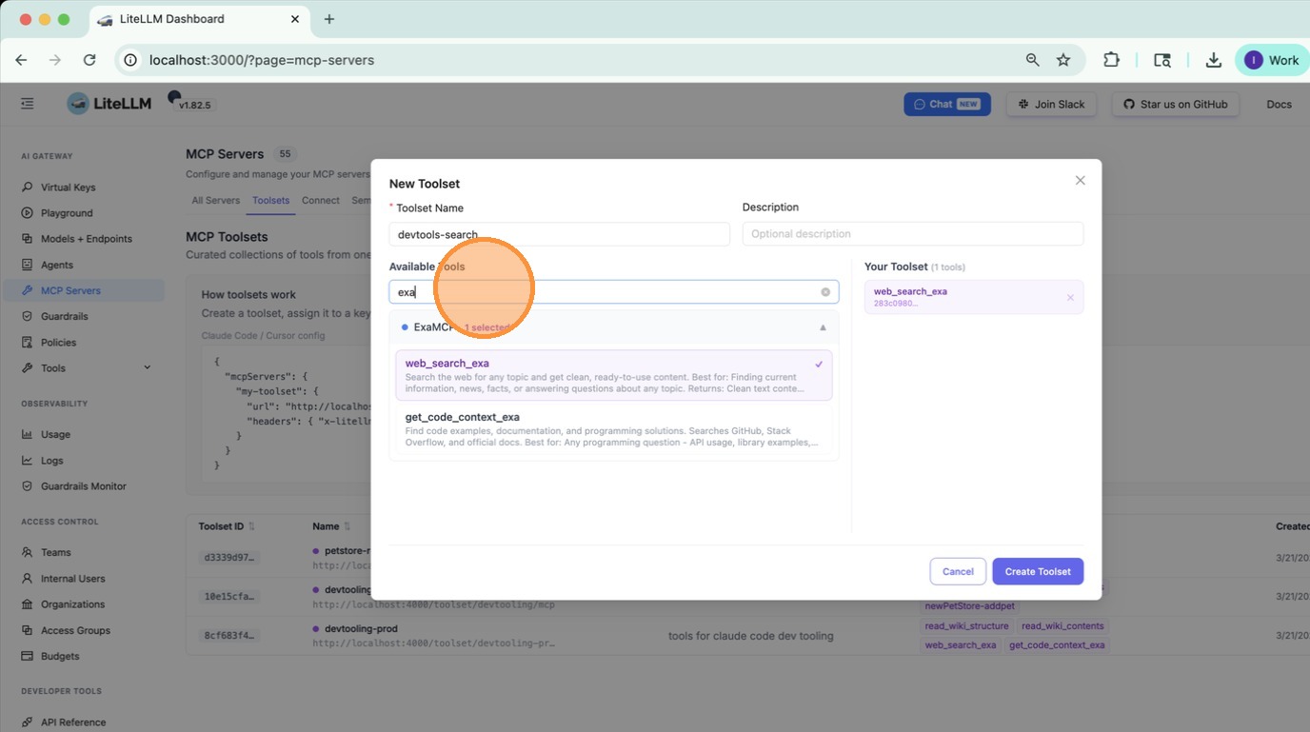Open Access Groups

(x=75, y=630)
